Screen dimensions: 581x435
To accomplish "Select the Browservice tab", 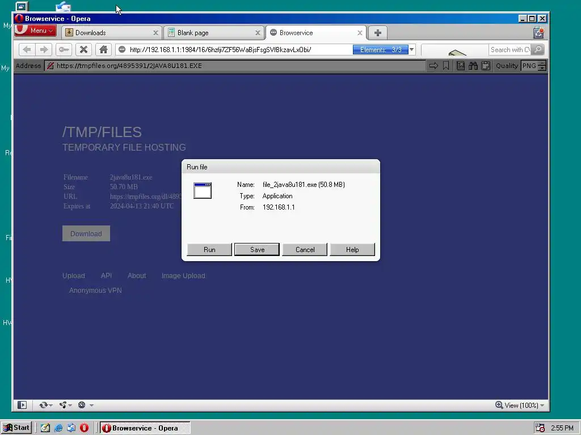I will coord(315,32).
